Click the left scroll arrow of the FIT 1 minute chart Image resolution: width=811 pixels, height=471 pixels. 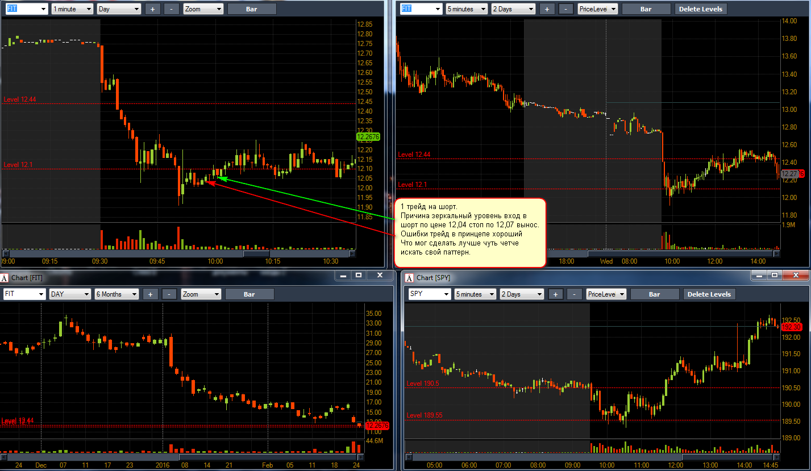pyautogui.click(x=6, y=253)
